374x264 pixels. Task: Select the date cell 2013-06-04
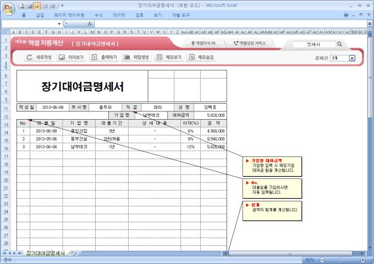(46, 147)
